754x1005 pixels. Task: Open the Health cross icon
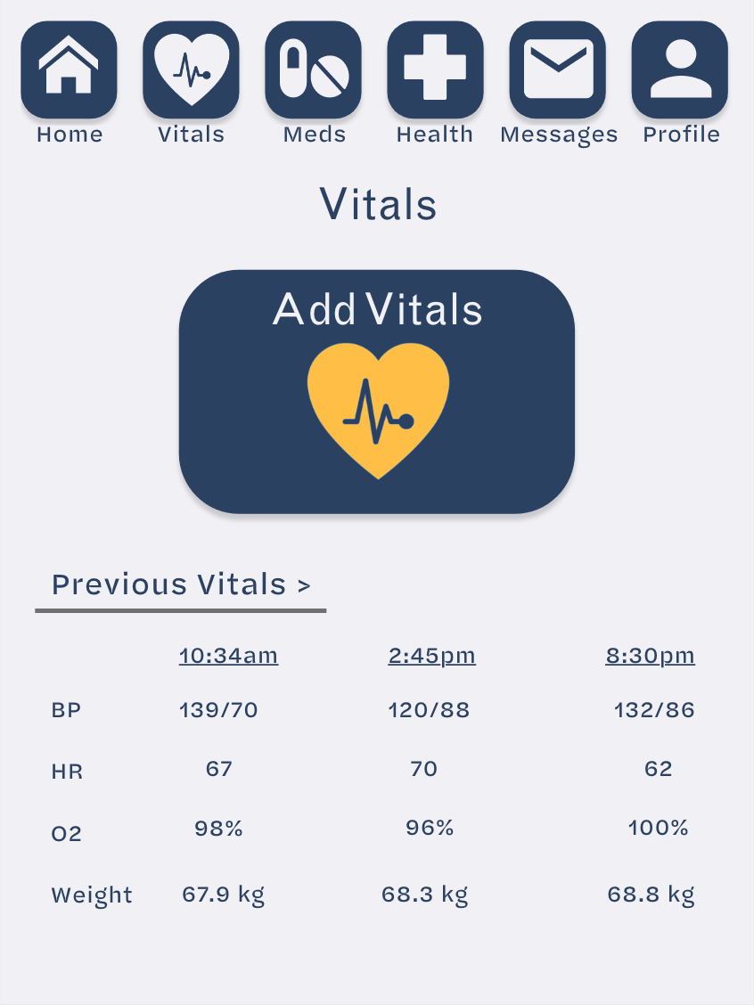click(435, 69)
